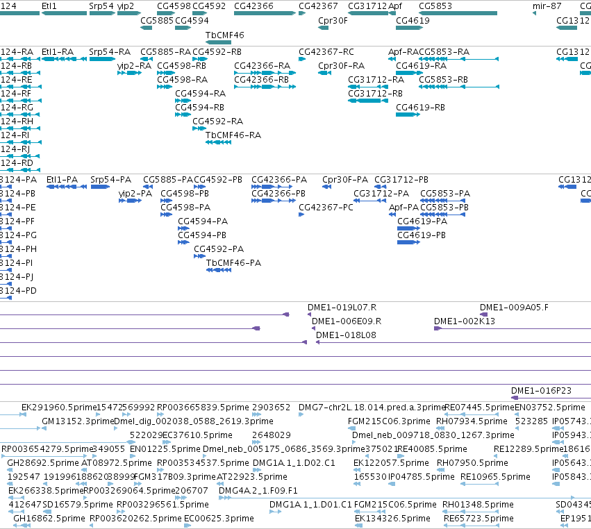Open EST DMG4A.2_1.F09.F1
Screen dimensions: 591x529
397,498
